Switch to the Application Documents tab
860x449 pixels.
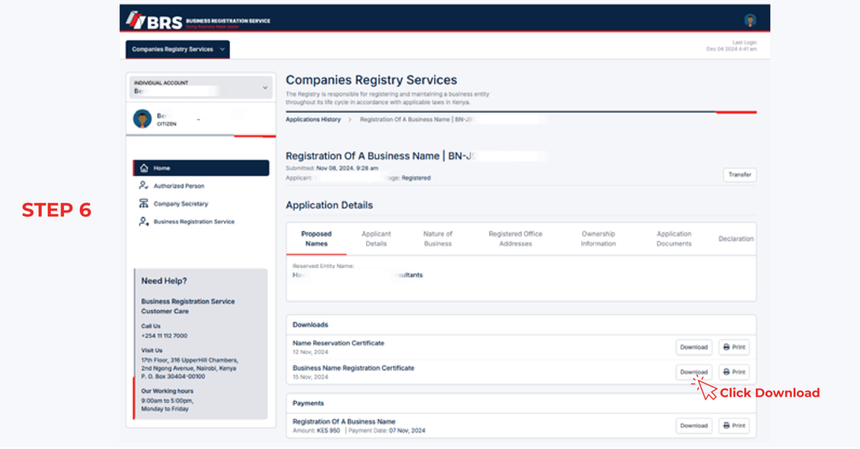(674, 238)
